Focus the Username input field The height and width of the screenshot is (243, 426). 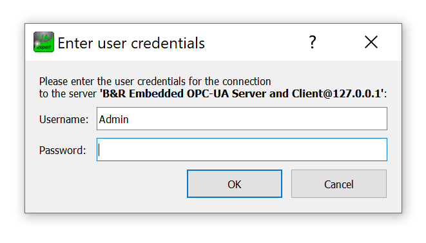point(242,119)
